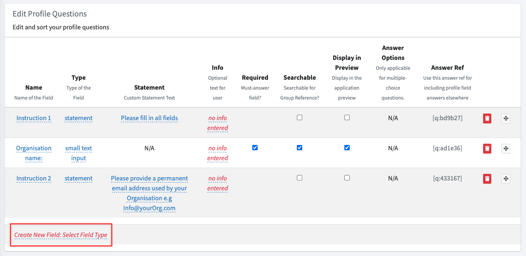Click the Answer Options column header
Screen dimensions: 526x256
[x=393, y=53]
